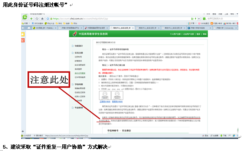Open the 文件 menu in browser title bar
Viewport: 243px width, 151px height.
pos(208,14)
